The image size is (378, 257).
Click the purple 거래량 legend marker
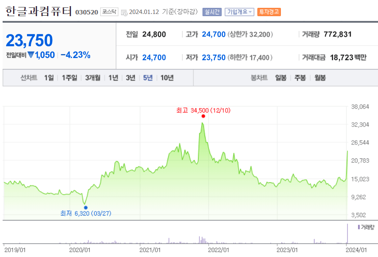coord(359,227)
